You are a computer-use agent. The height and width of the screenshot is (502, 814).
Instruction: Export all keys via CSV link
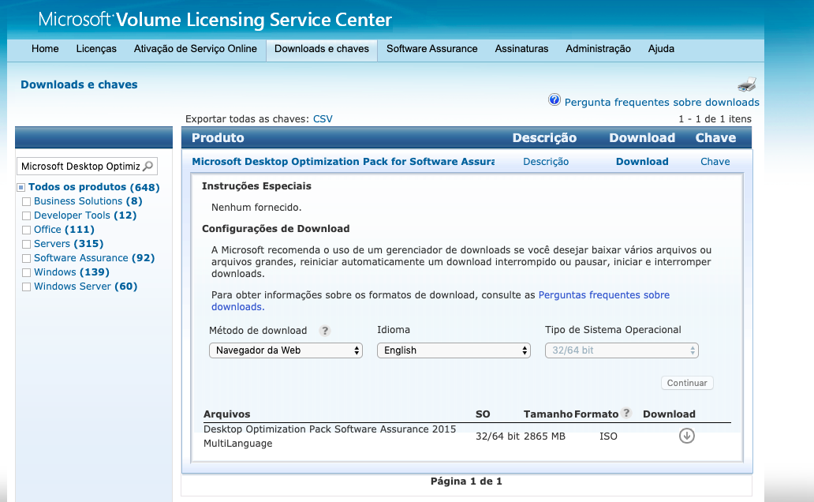pos(323,119)
